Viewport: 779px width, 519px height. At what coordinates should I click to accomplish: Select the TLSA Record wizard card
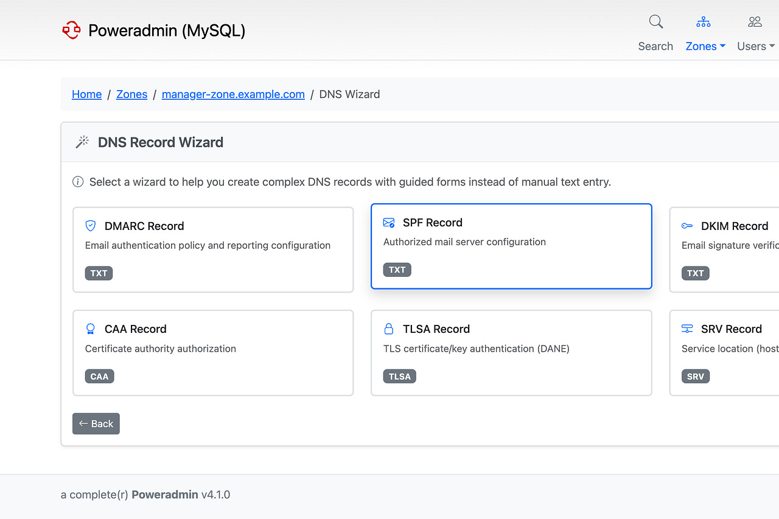pyautogui.click(x=511, y=353)
